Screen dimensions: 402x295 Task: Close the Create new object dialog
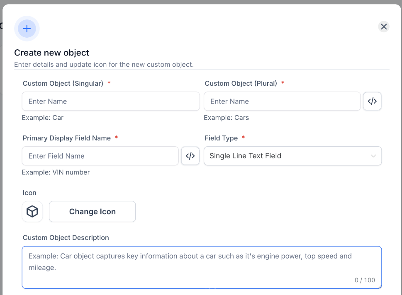(x=384, y=27)
